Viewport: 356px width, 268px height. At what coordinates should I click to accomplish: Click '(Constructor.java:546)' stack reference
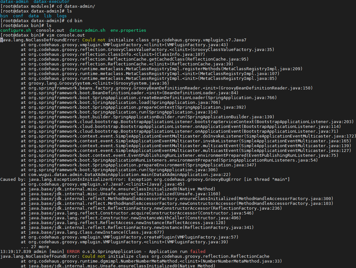point(226,213)
